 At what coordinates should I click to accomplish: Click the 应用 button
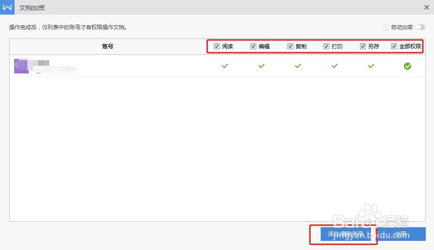point(401,234)
